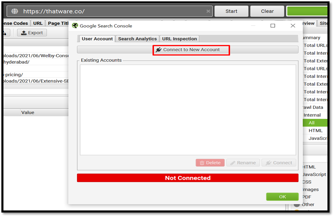Click the Rename account button
This screenshot has height=217, width=334.
(243, 163)
